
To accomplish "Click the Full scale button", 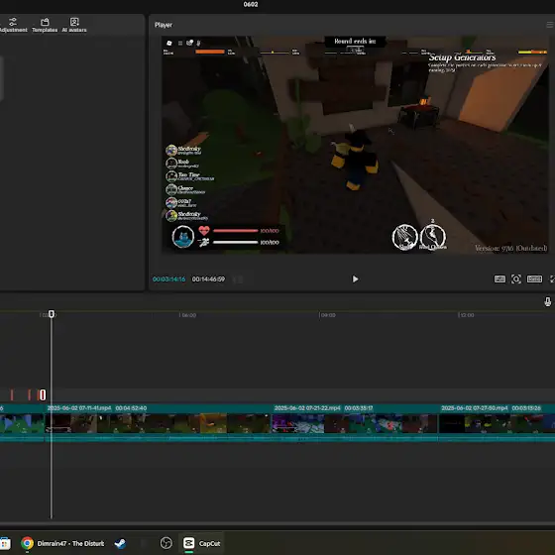I will 499,279.
